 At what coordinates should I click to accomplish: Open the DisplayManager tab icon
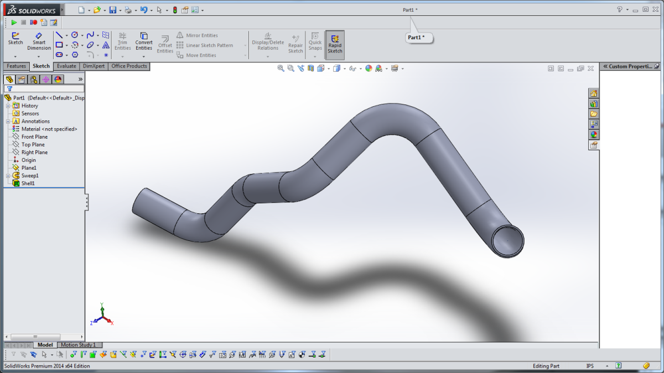pos(58,80)
